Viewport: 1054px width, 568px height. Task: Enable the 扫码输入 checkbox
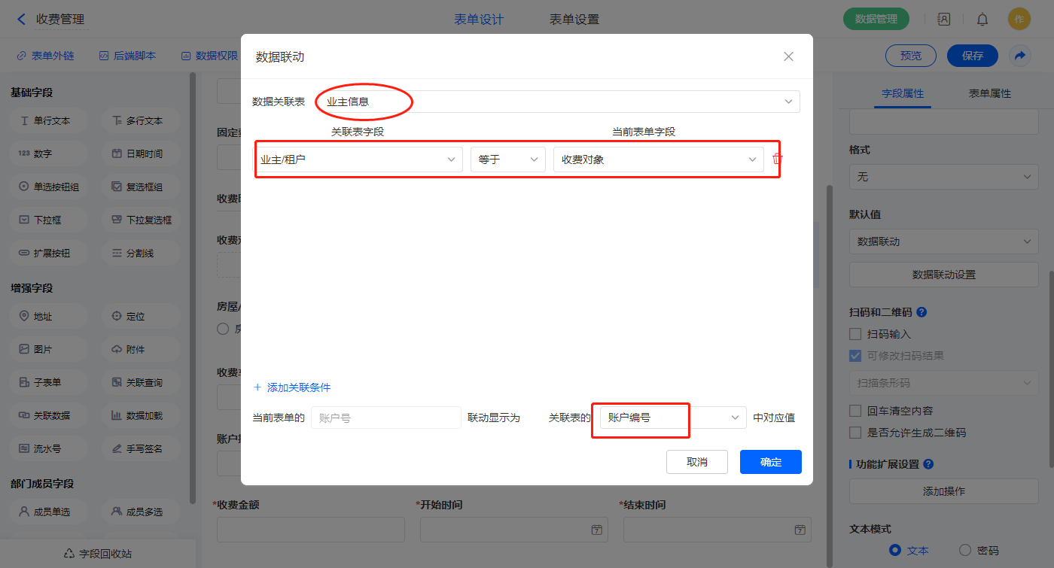[x=855, y=334]
